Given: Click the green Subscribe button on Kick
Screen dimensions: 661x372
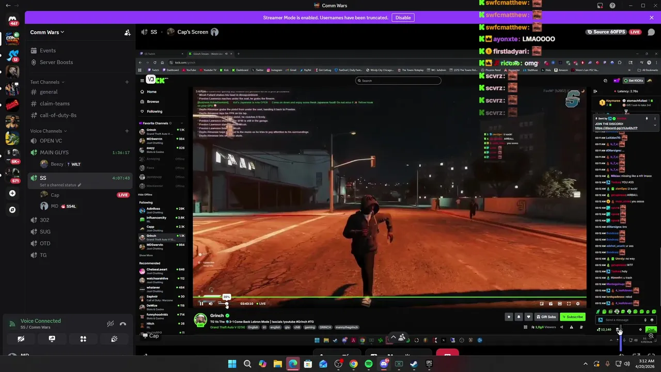Looking at the screenshot, I should click(572, 317).
